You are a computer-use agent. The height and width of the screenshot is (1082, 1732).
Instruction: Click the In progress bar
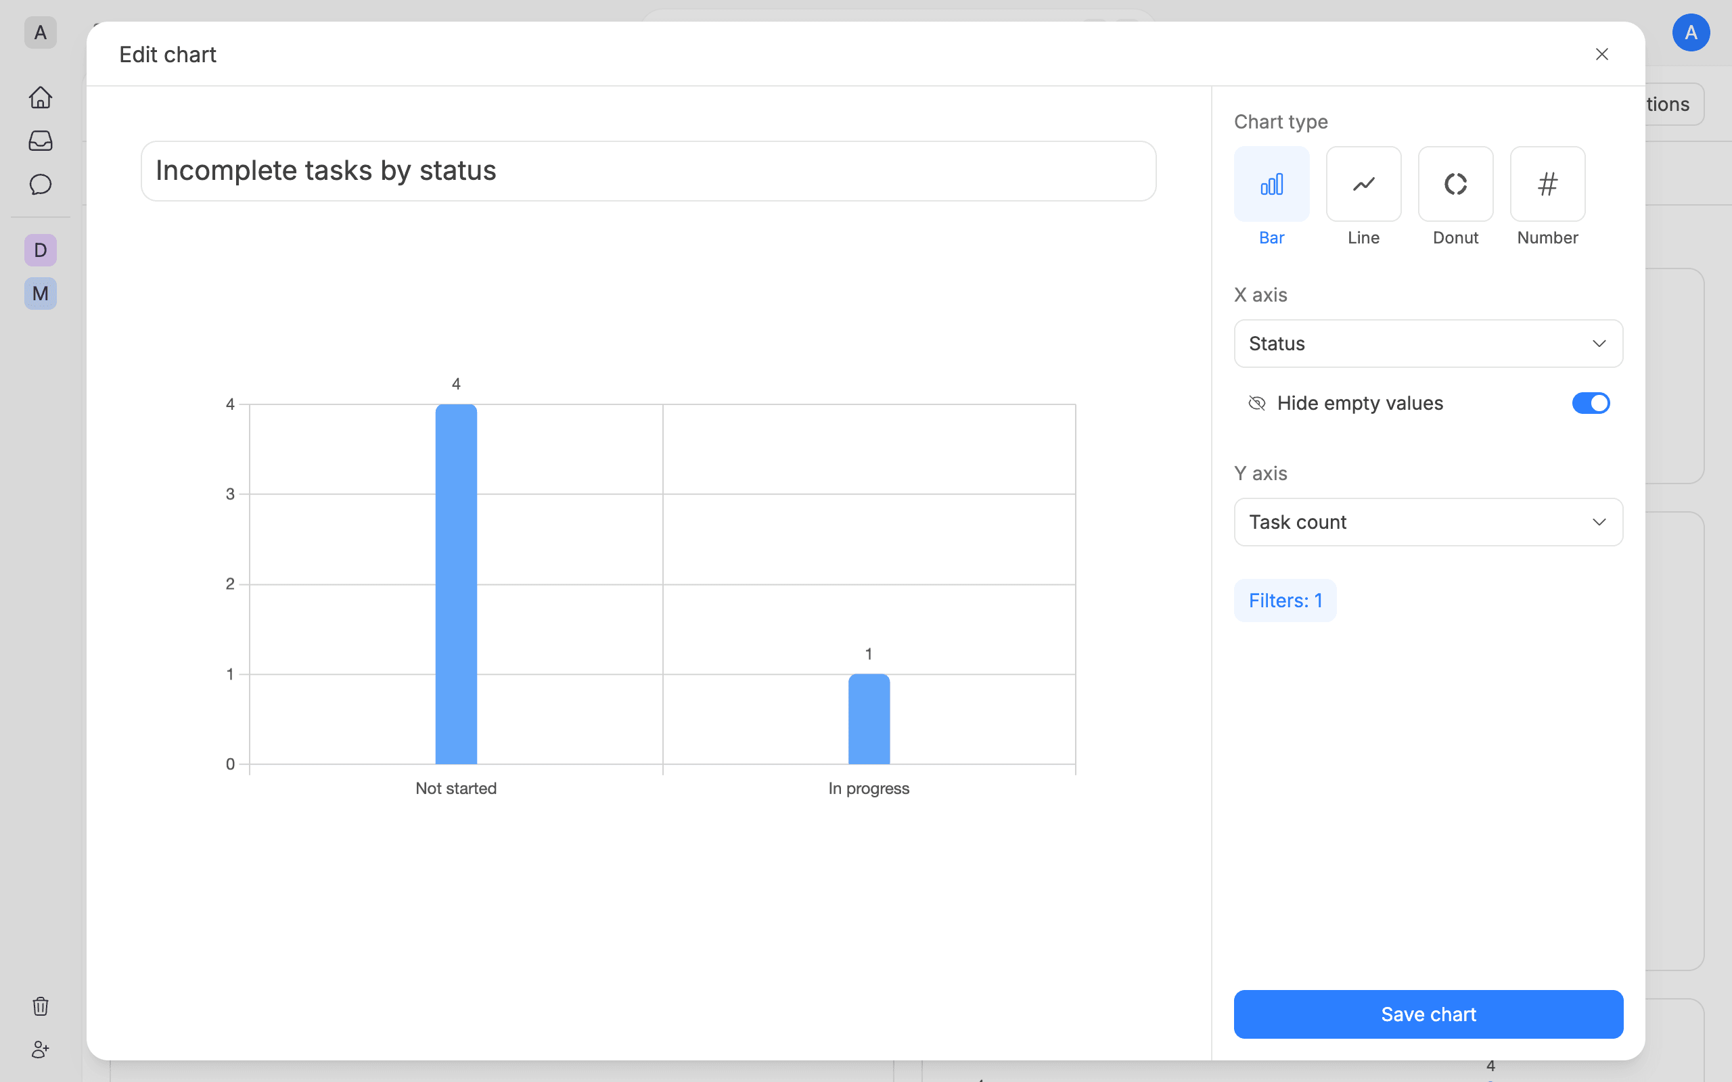click(869, 719)
